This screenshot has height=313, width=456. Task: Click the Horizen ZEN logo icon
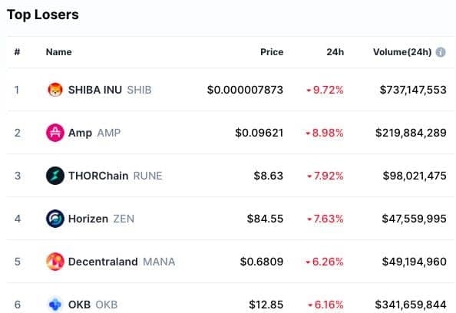pyautogui.click(x=55, y=219)
